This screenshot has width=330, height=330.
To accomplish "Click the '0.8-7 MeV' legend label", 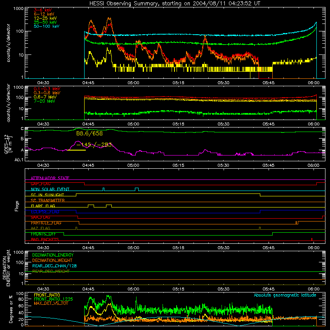I will [x=45, y=97].
